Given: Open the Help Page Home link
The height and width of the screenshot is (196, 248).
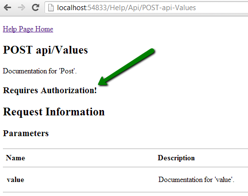Looking at the screenshot, I should coord(28,29).
